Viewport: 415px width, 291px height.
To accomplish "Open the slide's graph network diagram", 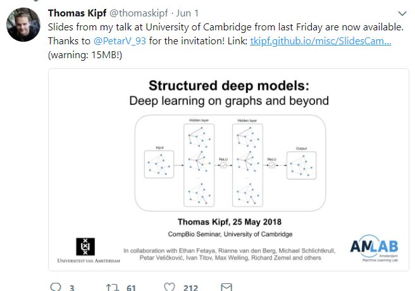I will (230, 161).
